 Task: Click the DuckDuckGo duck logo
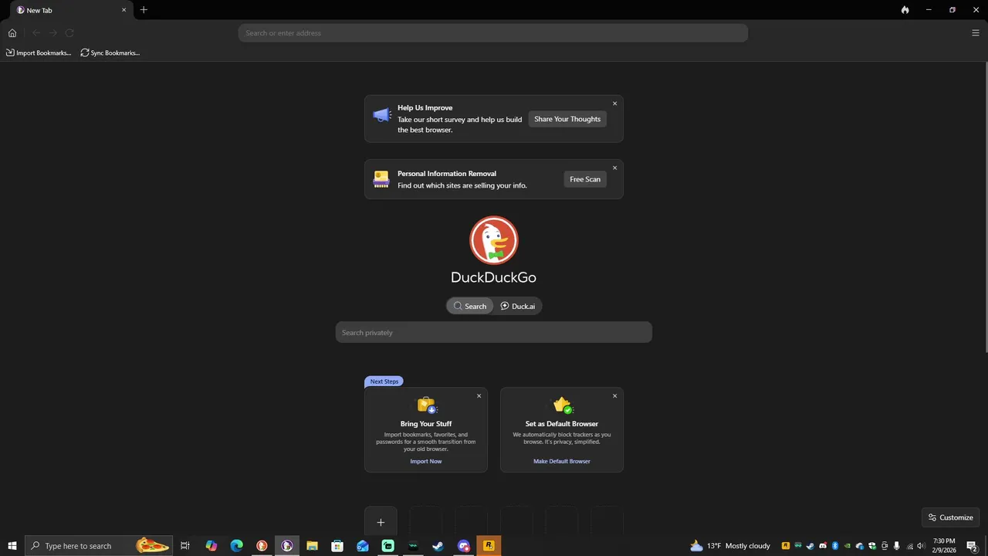pos(494,240)
